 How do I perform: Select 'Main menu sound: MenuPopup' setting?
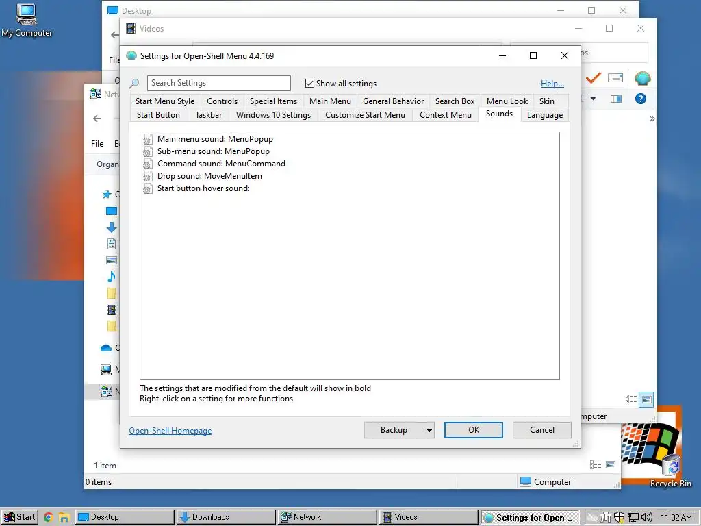click(x=215, y=139)
